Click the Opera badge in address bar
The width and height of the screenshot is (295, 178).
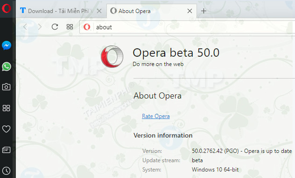point(87,27)
